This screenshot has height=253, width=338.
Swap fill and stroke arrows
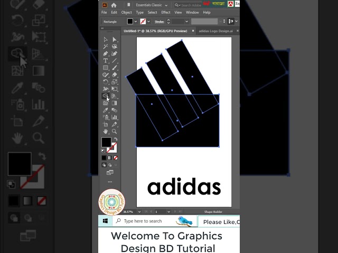(x=116, y=139)
